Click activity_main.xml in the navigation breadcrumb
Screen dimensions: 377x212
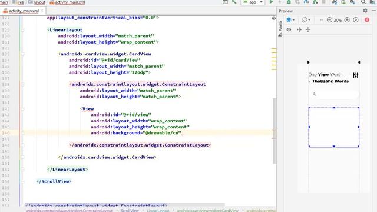click(x=67, y=2)
